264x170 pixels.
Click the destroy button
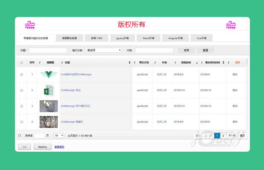click(42, 147)
